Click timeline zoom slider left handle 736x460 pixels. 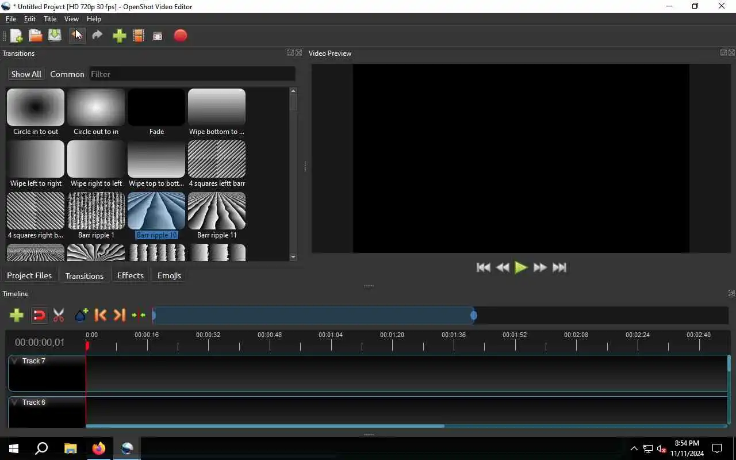154,315
